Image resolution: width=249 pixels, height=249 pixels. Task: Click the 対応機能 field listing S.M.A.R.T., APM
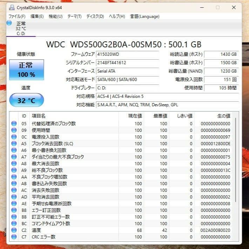pos(168,105)
